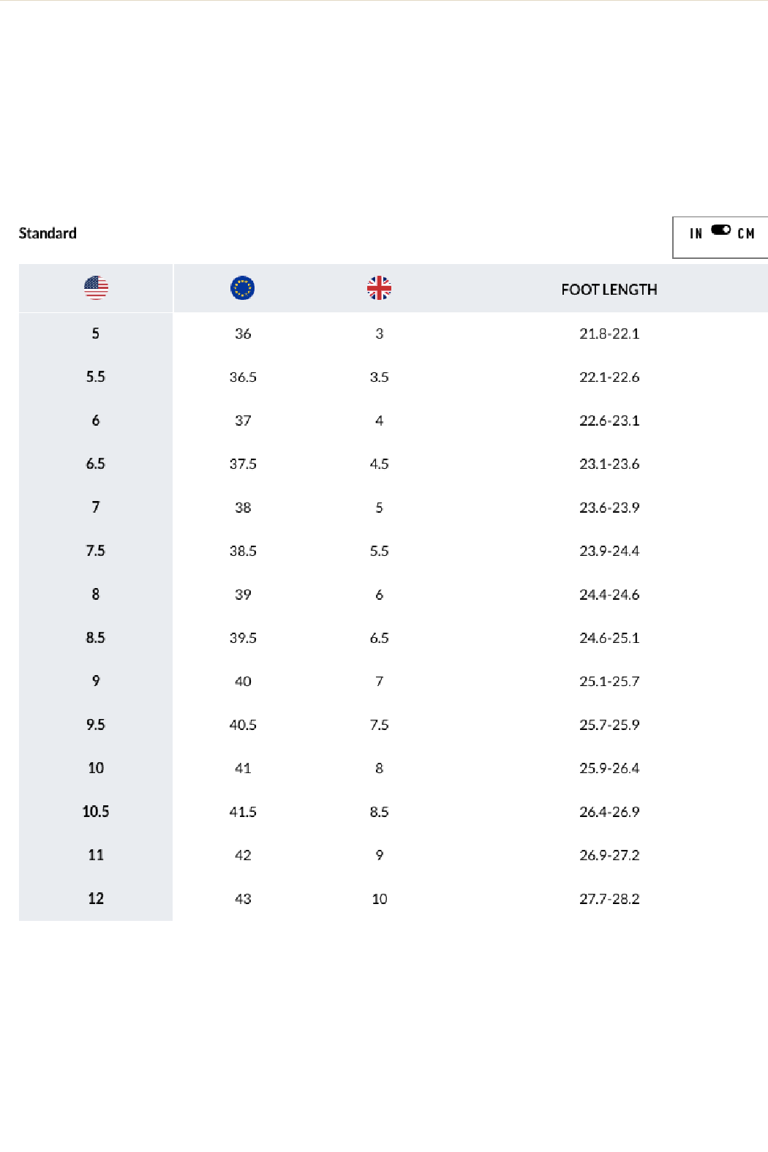Image resolution: width=768 pixels, height=1152 pixels.
Task: Click UK size 5.5 cell
Action: 379,551
